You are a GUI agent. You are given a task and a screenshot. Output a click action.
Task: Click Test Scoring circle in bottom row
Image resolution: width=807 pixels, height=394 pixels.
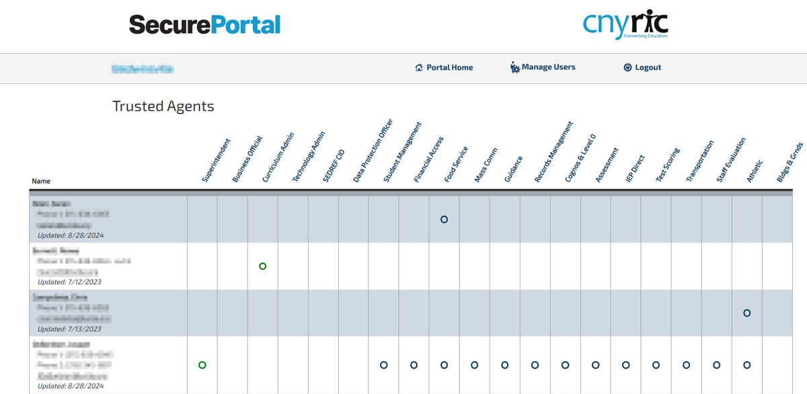click(x=656, y=365)
